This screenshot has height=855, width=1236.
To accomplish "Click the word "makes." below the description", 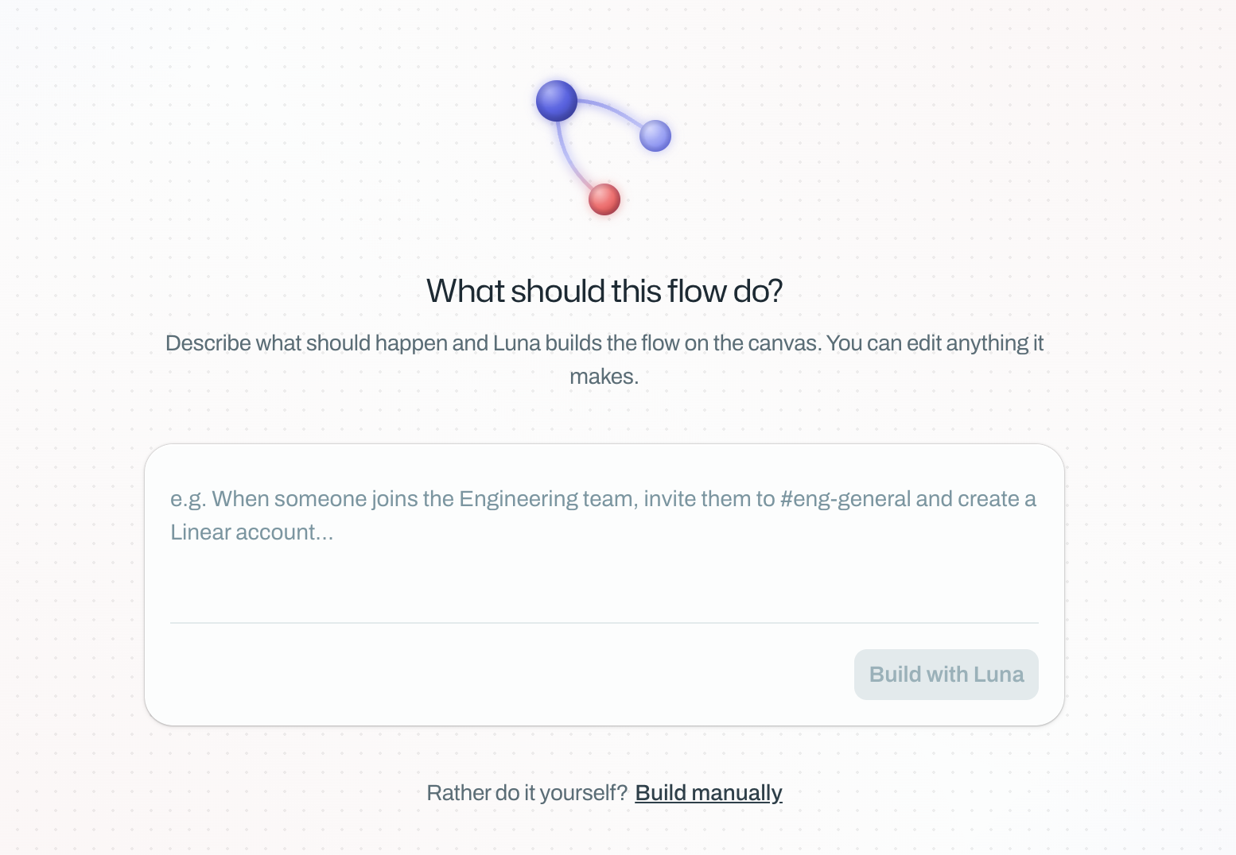I will (x=604, y=377).
